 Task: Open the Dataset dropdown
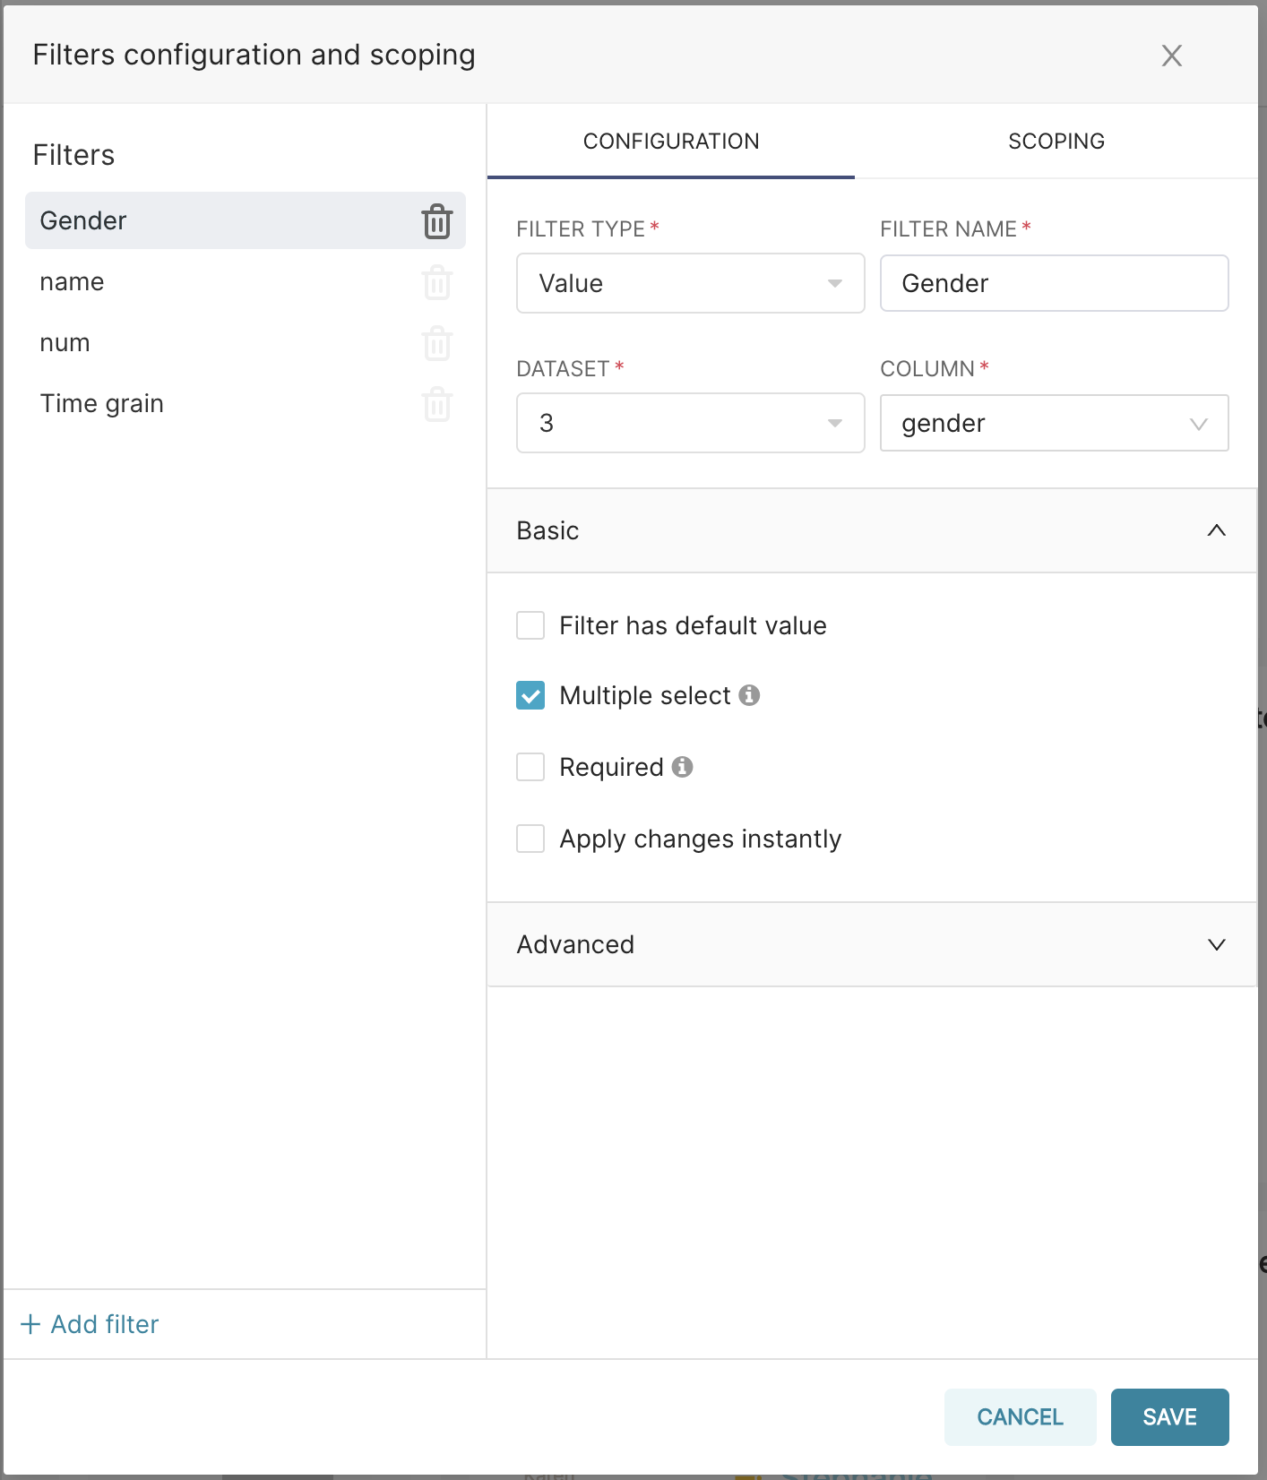tap(690, 423)
